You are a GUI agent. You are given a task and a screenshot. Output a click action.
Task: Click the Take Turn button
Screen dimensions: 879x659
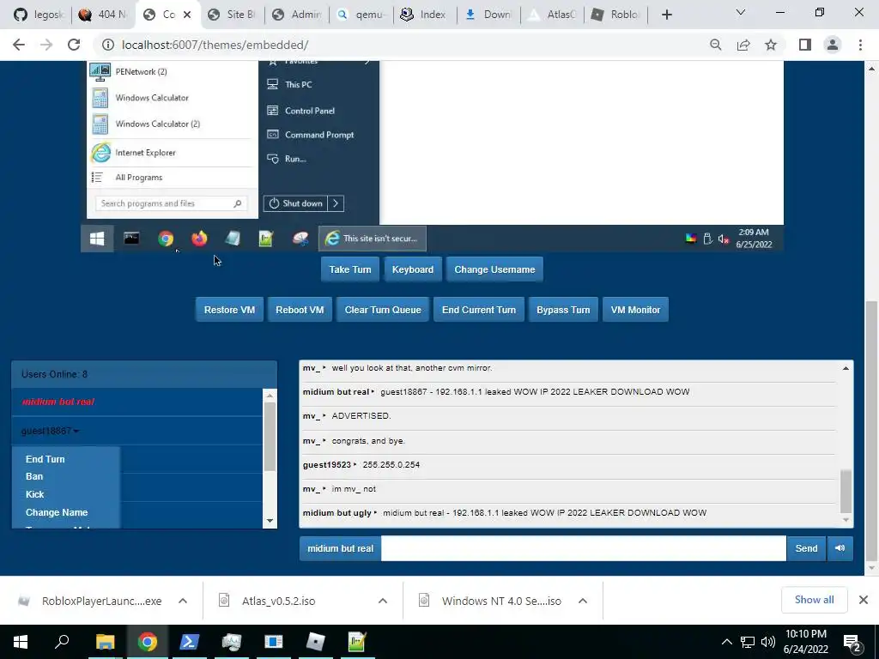pos(350,269)
